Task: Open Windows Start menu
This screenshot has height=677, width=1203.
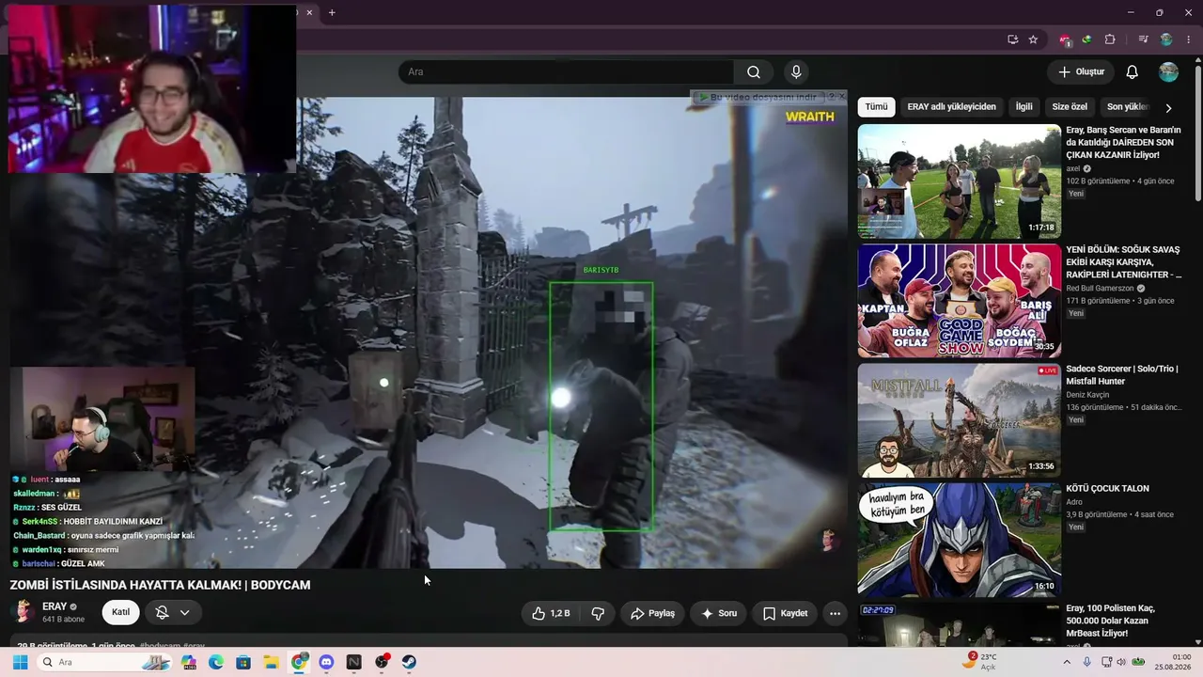Action: 20,662
